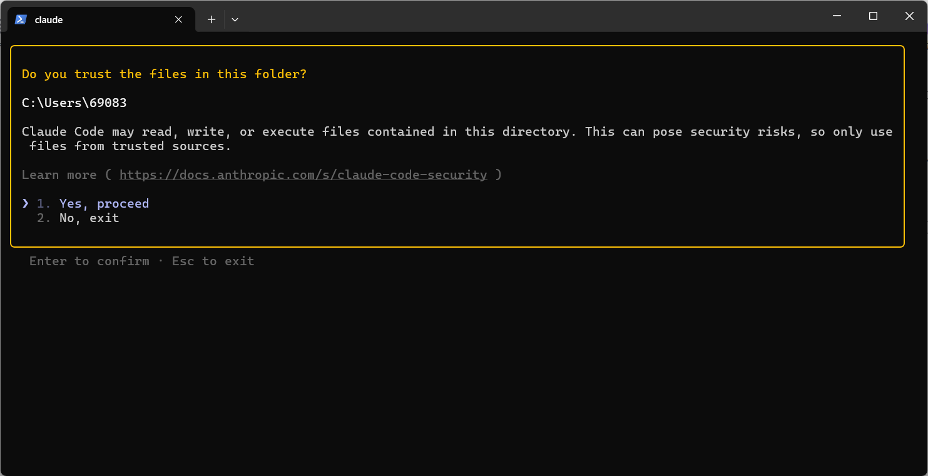Viewport: 928px width, 476px height.
Task: Open the tab dropdown chevron next to the plus
Action: [235, 19]
